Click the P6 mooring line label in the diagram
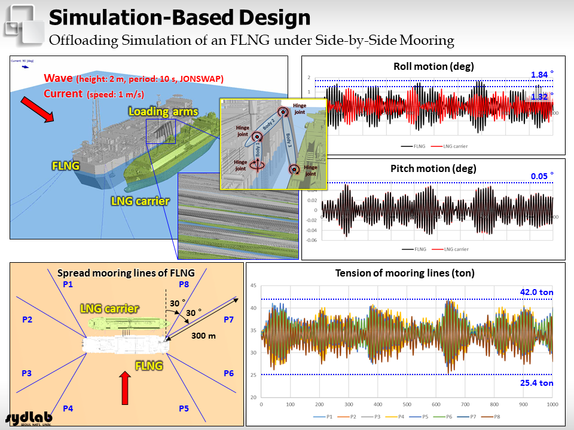Viewport: 574px width, 430px height. 229,373
